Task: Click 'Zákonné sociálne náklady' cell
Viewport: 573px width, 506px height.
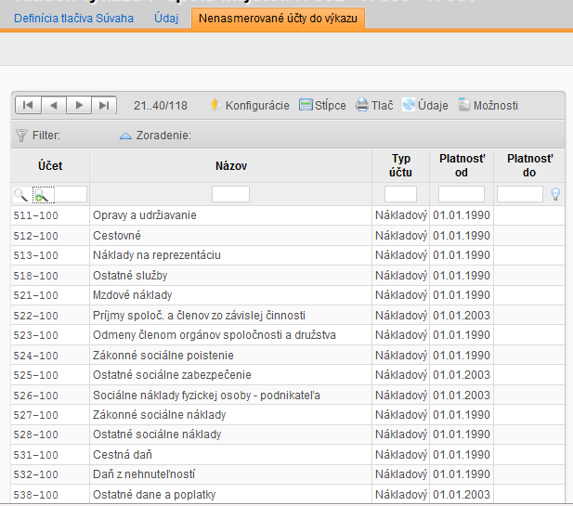Action: (231, 415)
